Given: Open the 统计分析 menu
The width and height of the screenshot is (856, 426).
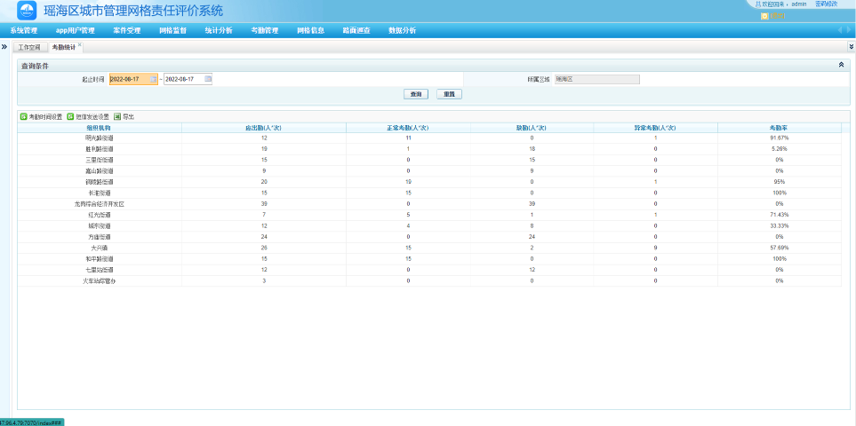Looking at the screenshot, I should pyautogui.click(x=218, y=30).
